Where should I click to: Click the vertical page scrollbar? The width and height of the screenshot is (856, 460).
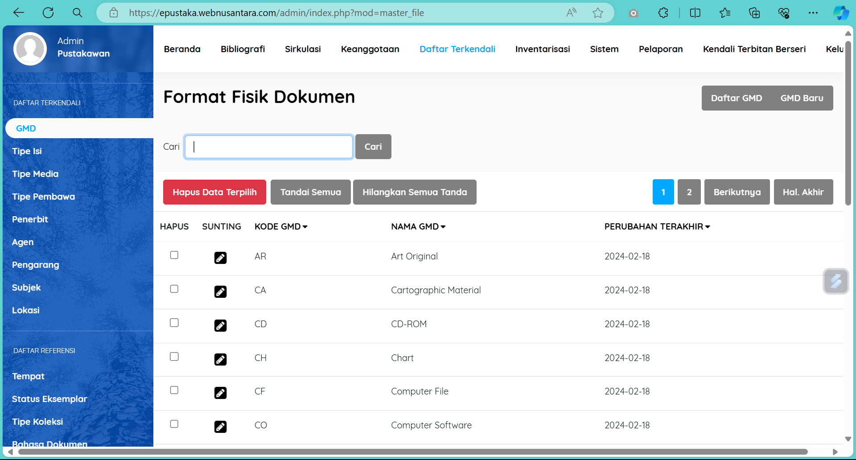(x=848, y=123)
